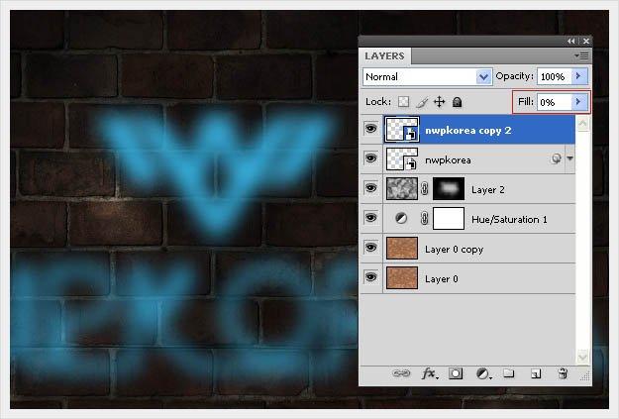Click Layer 0 copy thumbnail
Screen dimensions: 619x419
(402, 248)
